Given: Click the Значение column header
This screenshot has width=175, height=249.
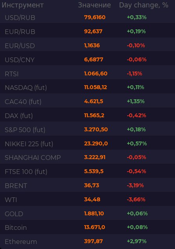Looking at the screenshot, I should (x=94, y=5).
